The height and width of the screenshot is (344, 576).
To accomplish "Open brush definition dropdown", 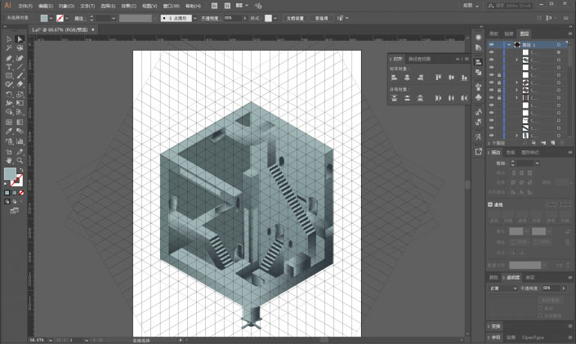I will (195, 18).
